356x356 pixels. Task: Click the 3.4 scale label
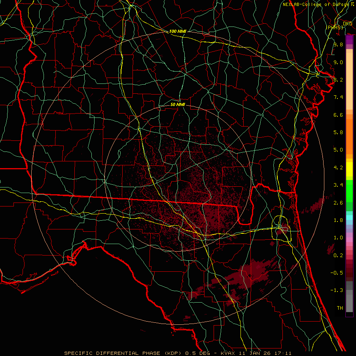click(338, 185)
